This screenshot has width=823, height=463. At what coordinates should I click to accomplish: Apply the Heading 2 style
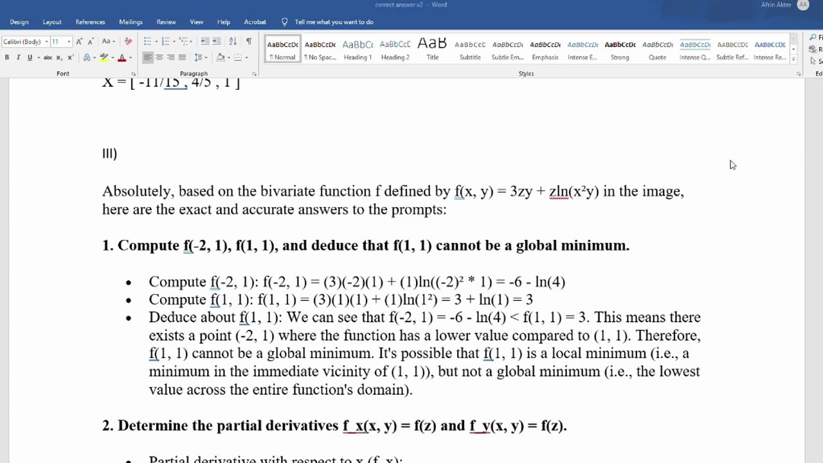pos(395,50)
